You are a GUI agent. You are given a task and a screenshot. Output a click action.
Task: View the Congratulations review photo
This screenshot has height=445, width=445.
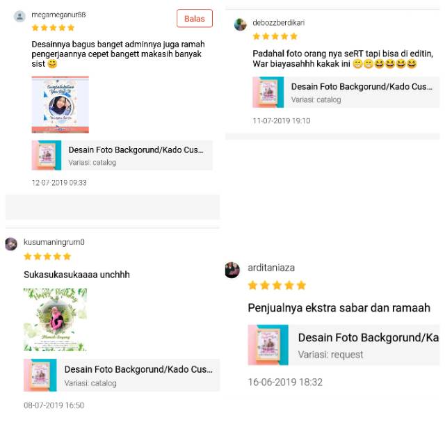[x=60, y=104]
